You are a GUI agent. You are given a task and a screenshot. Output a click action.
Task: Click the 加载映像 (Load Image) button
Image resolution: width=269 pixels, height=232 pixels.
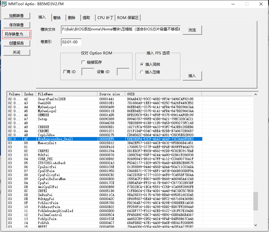tap(17, 16)
